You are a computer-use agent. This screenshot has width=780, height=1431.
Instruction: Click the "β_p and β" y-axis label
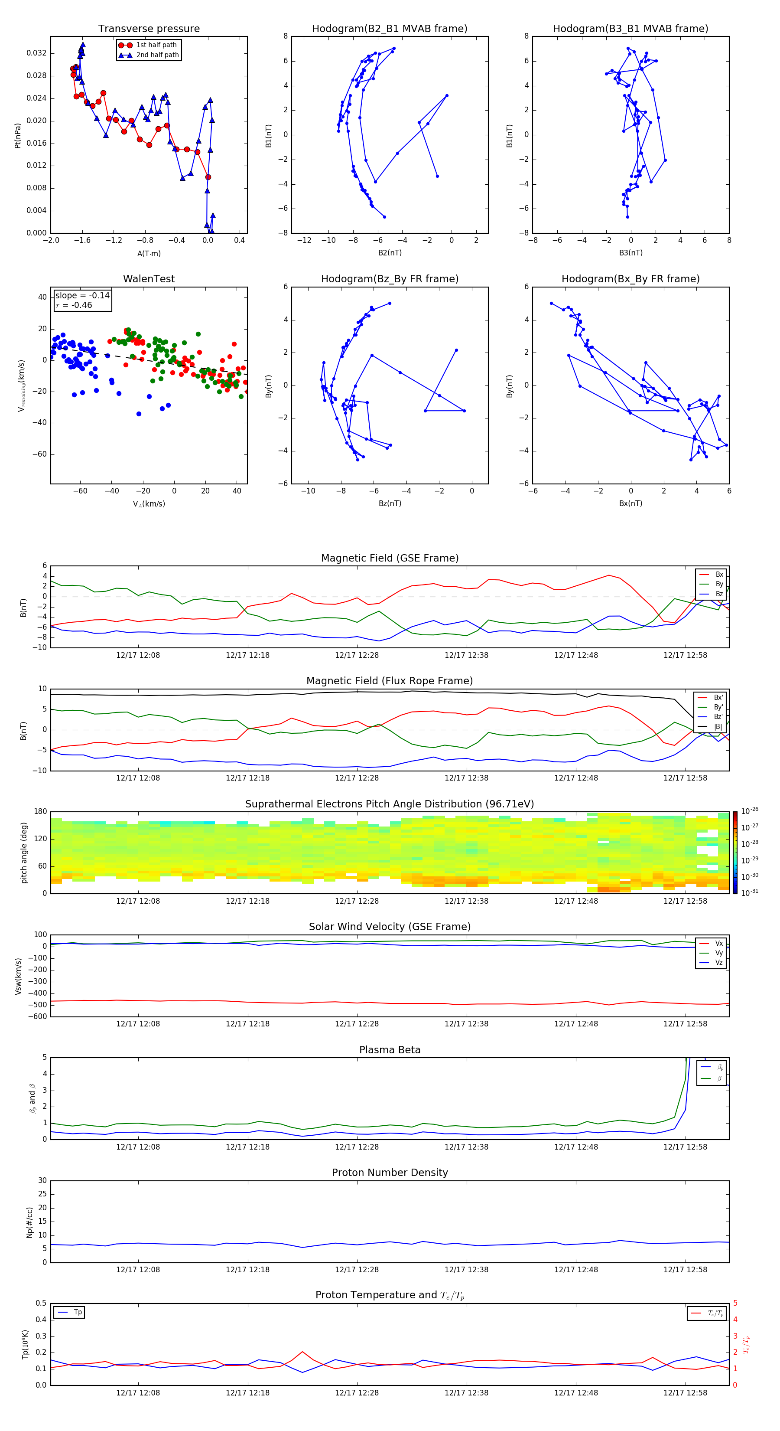point(32,1098)
